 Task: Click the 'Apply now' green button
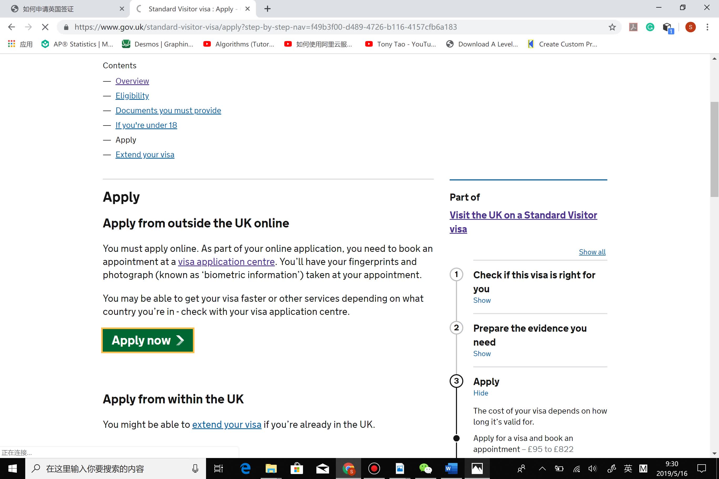[x=148, y=340]
